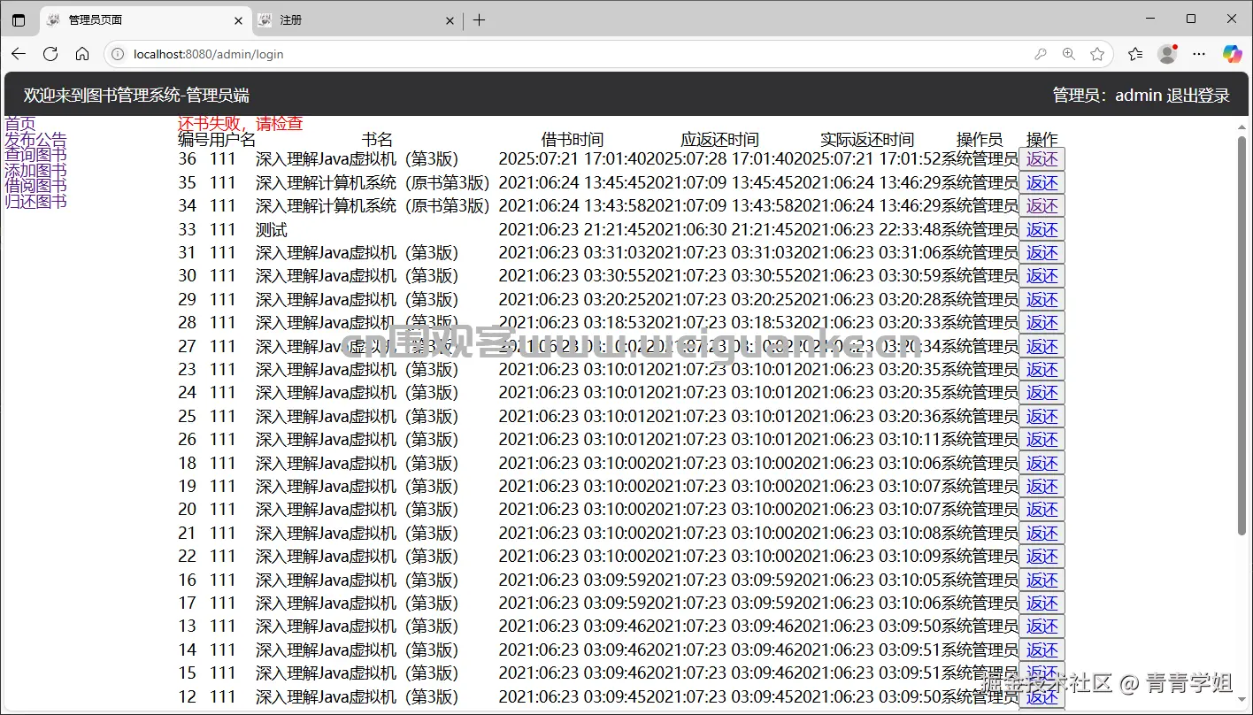This screenshot has height=715, width=1253.
Task: Open the 添加图书 sidebar link
Action: point(35,171)
